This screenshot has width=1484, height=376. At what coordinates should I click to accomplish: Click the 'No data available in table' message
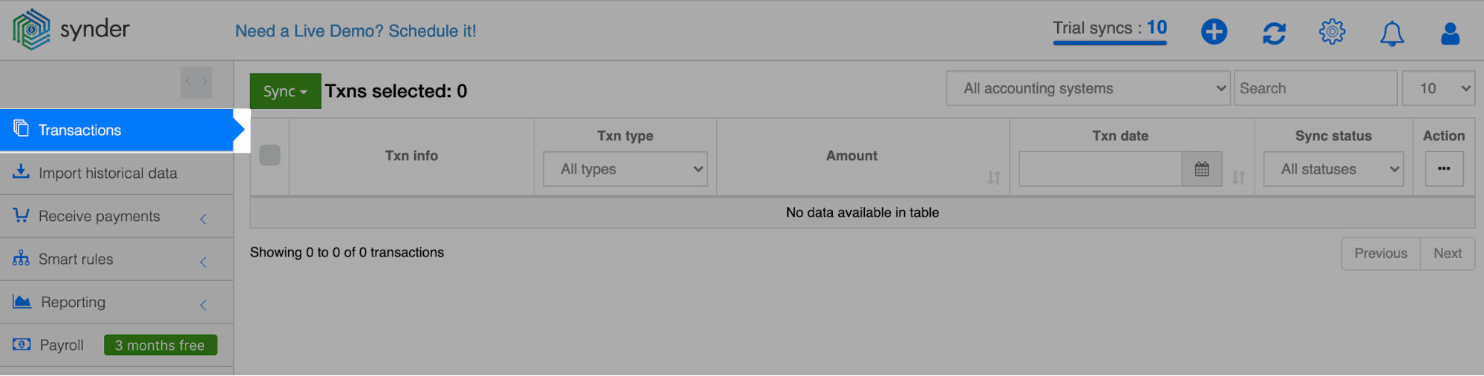click(x=863, y=213)
